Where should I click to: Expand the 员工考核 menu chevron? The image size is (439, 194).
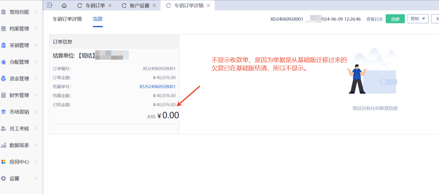(36, 128)
